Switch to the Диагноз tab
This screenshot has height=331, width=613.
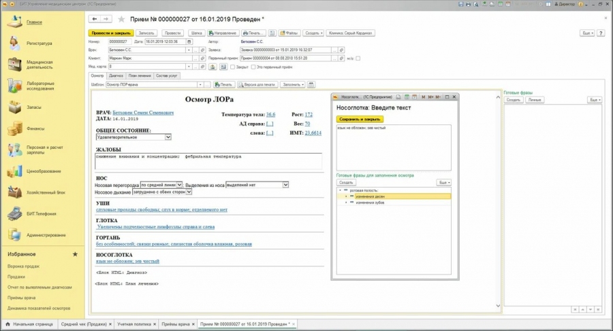(116, 75)
